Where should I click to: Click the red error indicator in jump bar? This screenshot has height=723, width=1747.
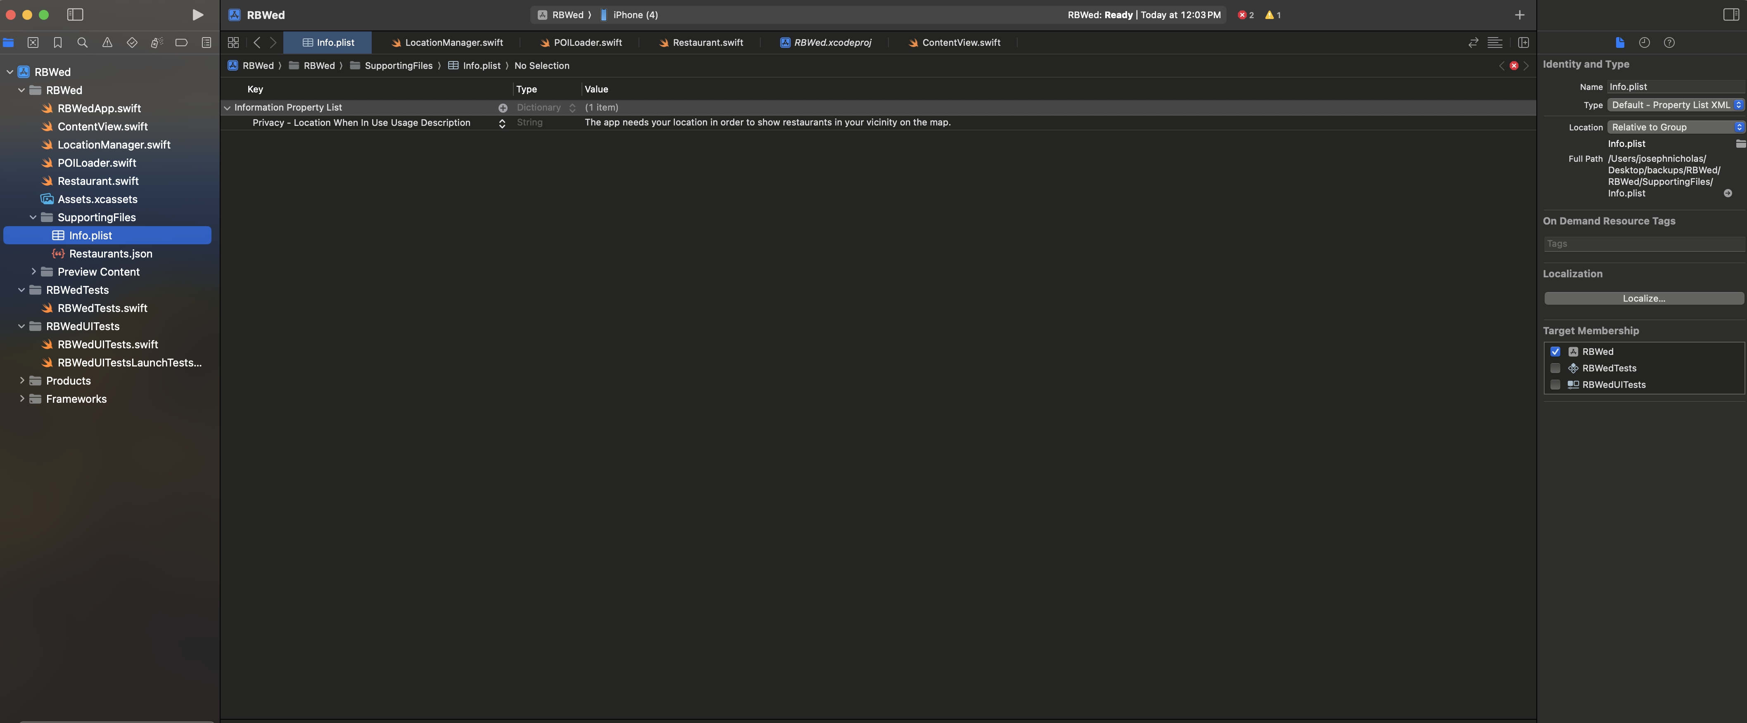[x=1514, y=66]
